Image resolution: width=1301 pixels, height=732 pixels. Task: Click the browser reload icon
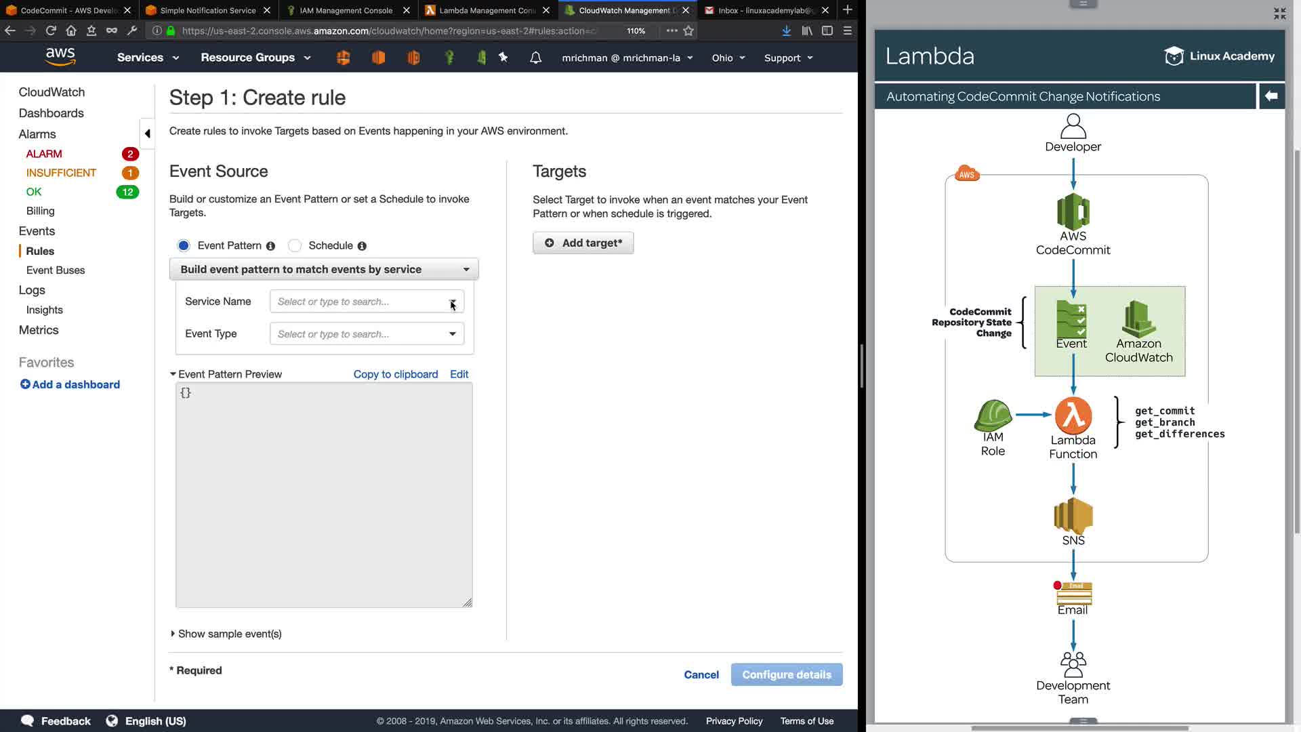pyautogui.click(x=51, y=30)
